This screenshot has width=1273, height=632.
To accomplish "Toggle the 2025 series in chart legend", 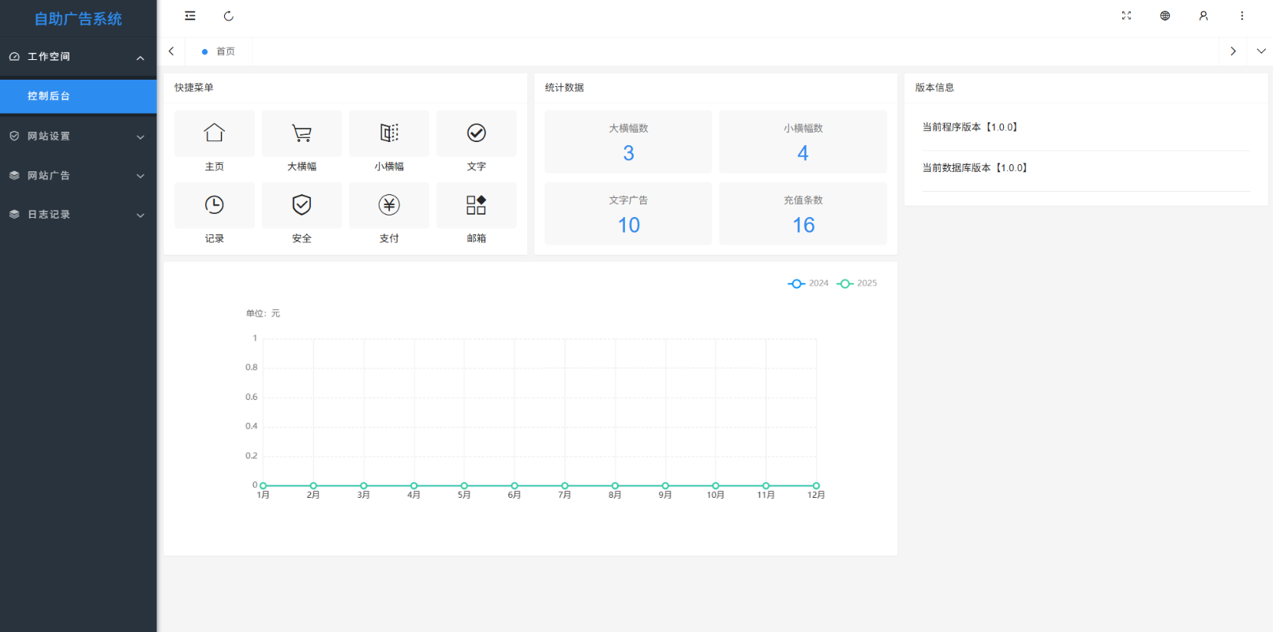I will click(857, 283).
